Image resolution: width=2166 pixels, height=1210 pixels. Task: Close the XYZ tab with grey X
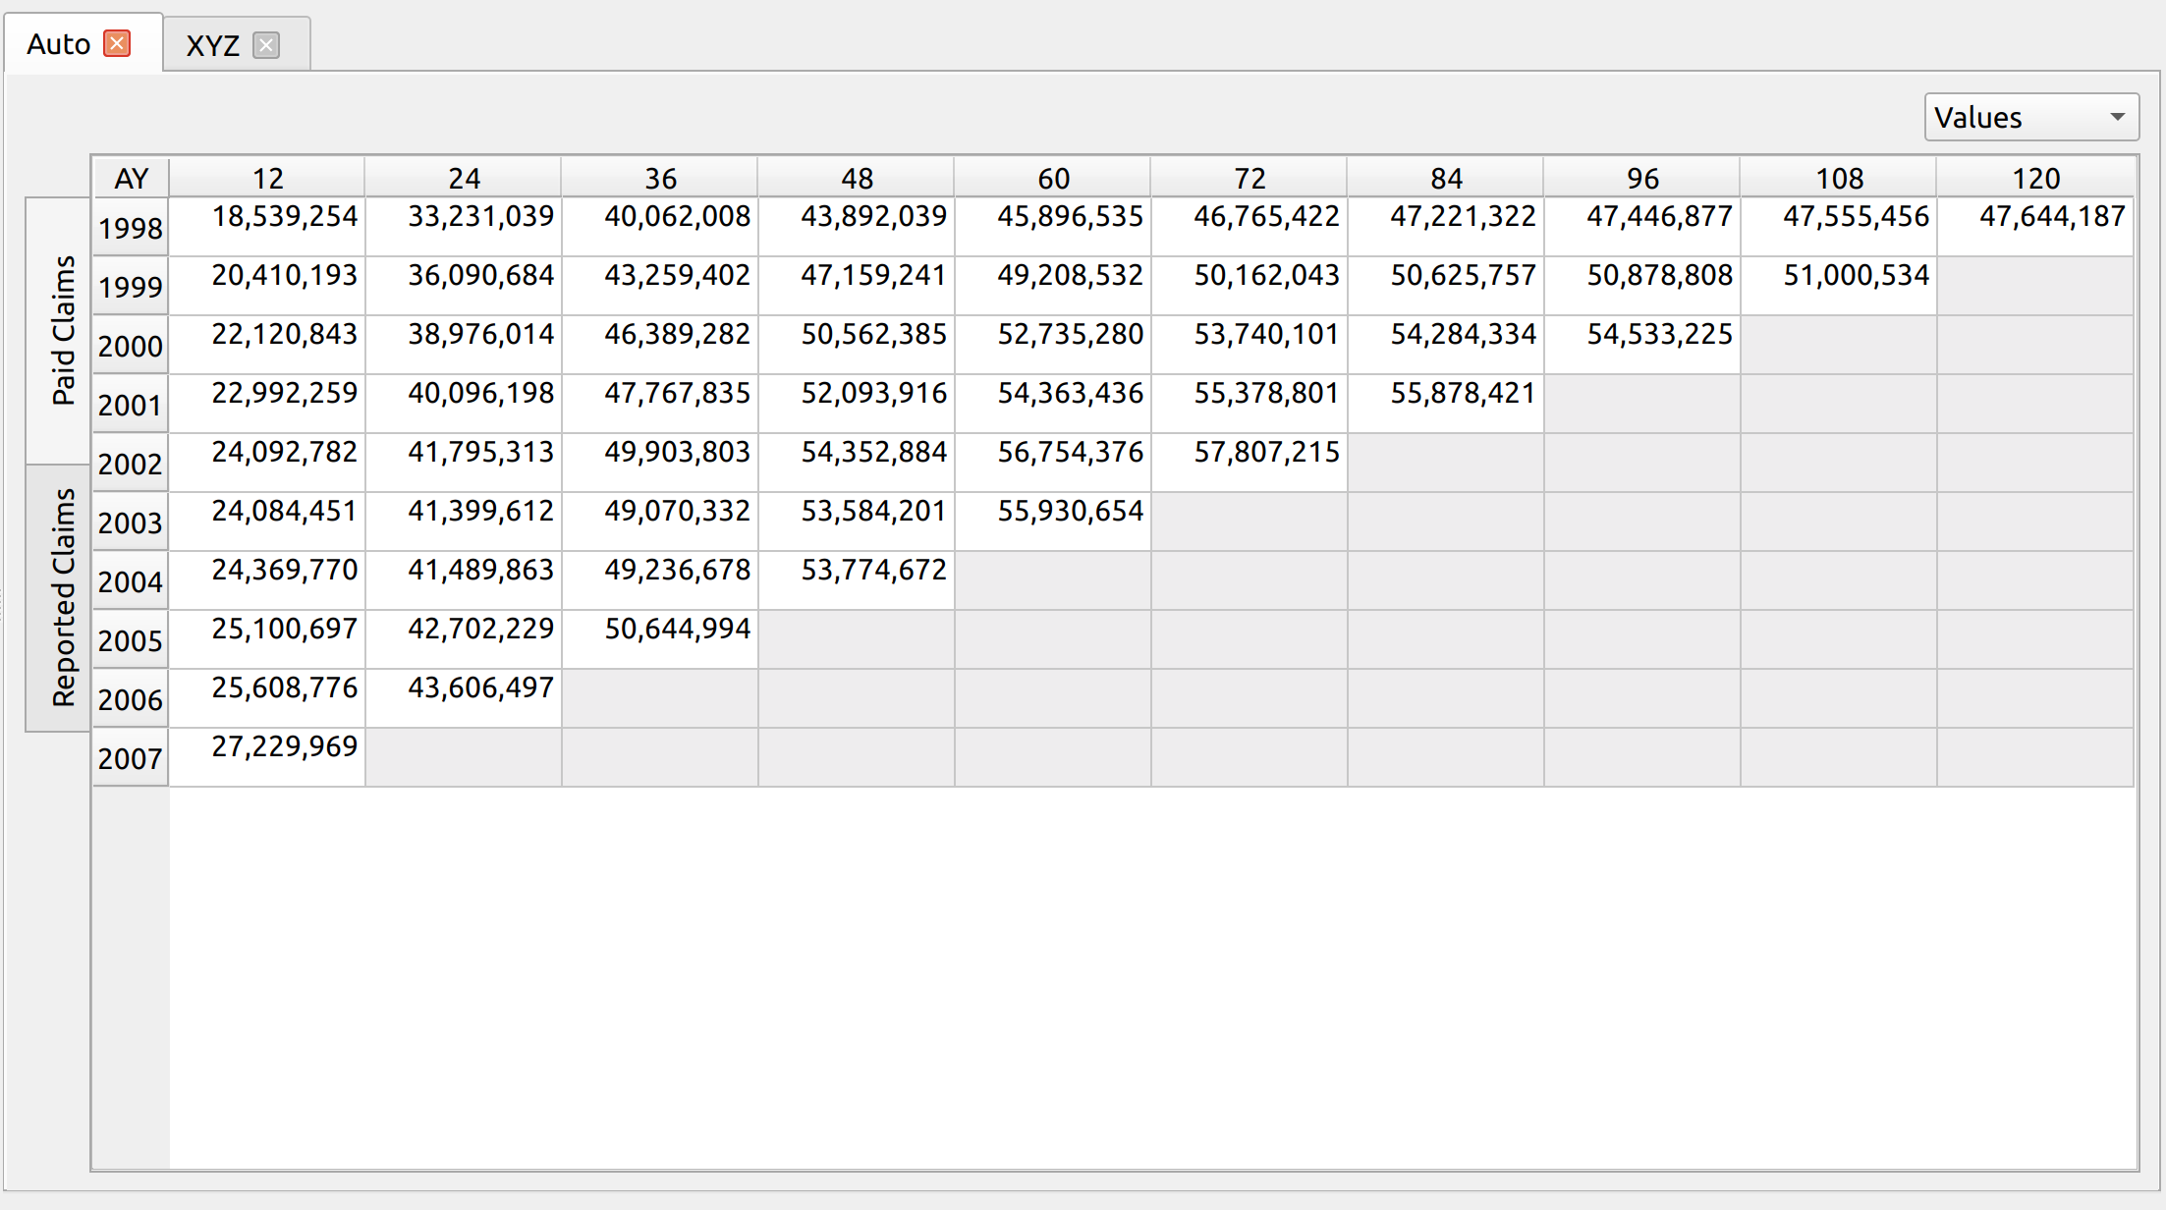[x=265, y=45]
